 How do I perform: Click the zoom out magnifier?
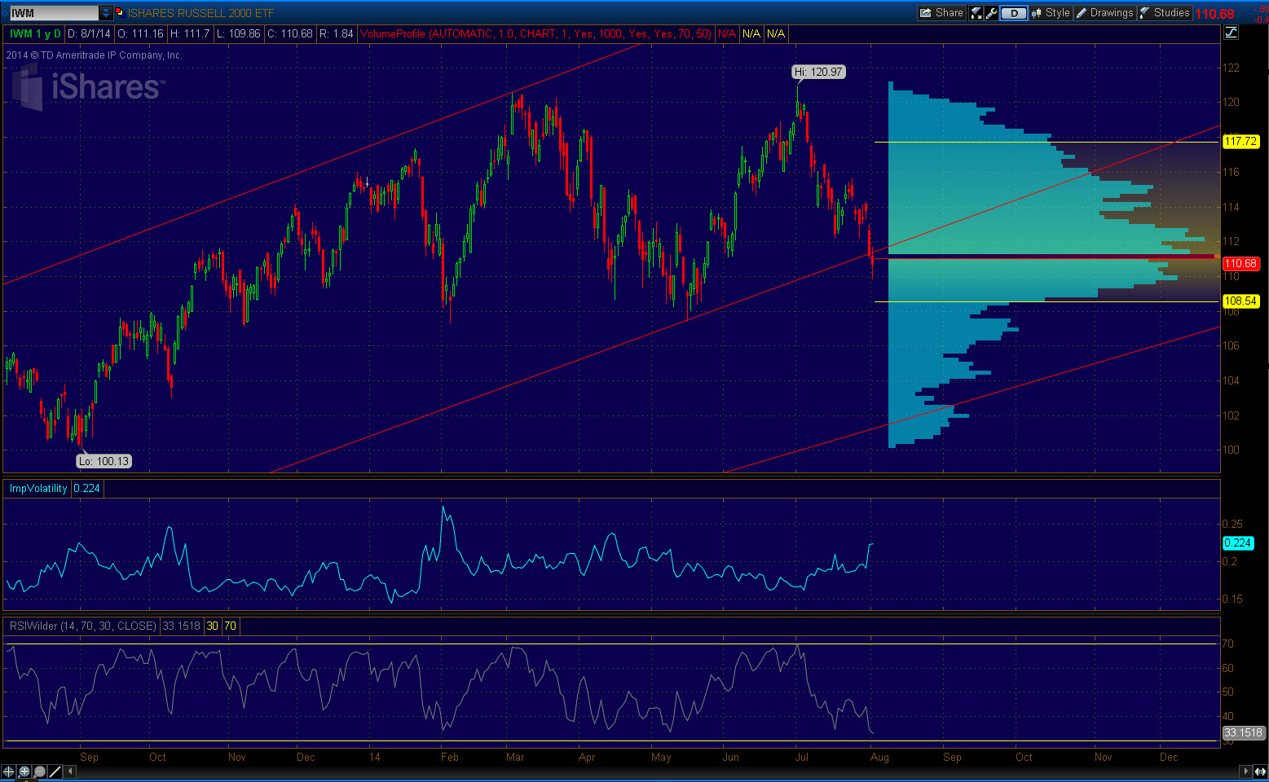pyautogui.click(x=40, y=771)
